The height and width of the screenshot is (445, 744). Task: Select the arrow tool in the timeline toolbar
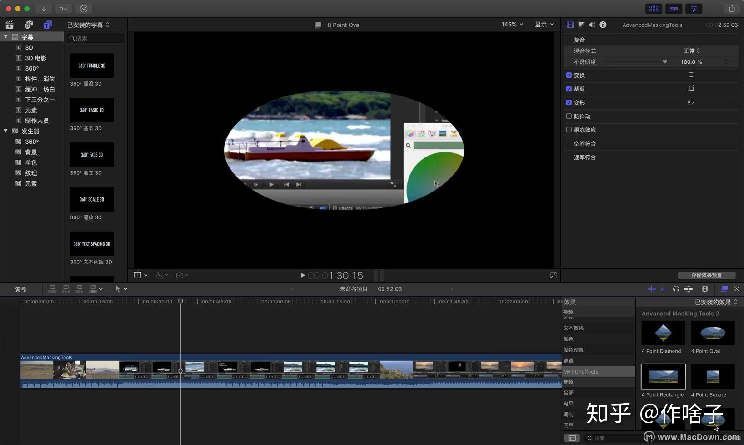coord(116,289)
